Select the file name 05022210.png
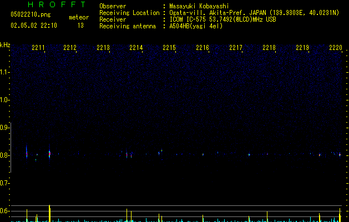349x222 pixels. coord(31,14)
